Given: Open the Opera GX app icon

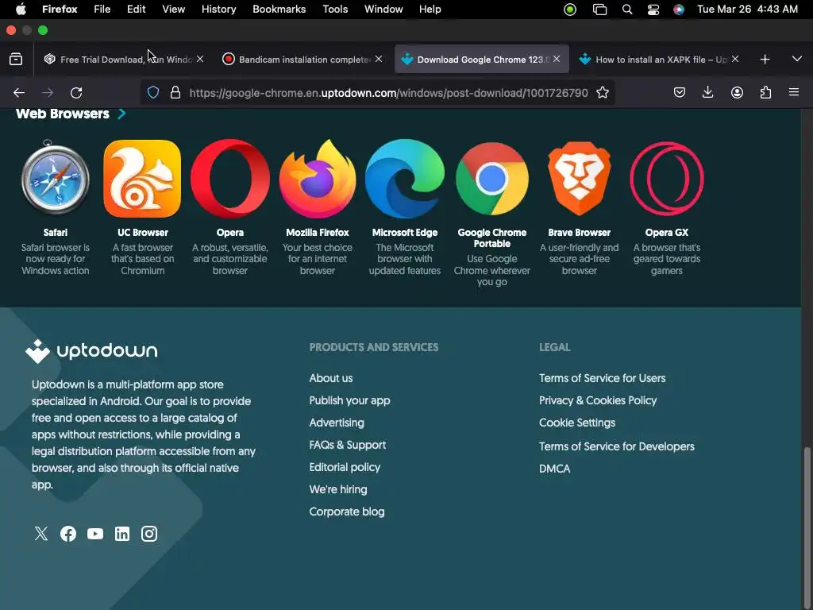Looking at the screenshot, I should pos(667,178).
